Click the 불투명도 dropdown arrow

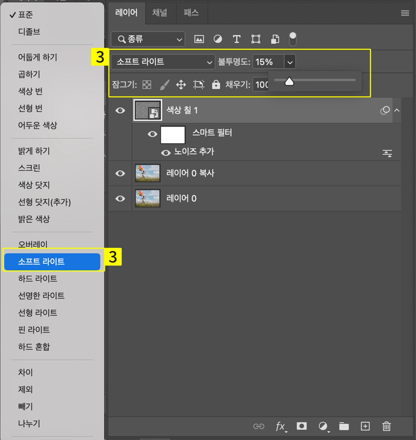tap(290, 62)
